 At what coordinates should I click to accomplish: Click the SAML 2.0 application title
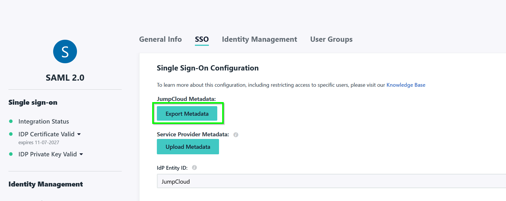[x=65, y=78]
